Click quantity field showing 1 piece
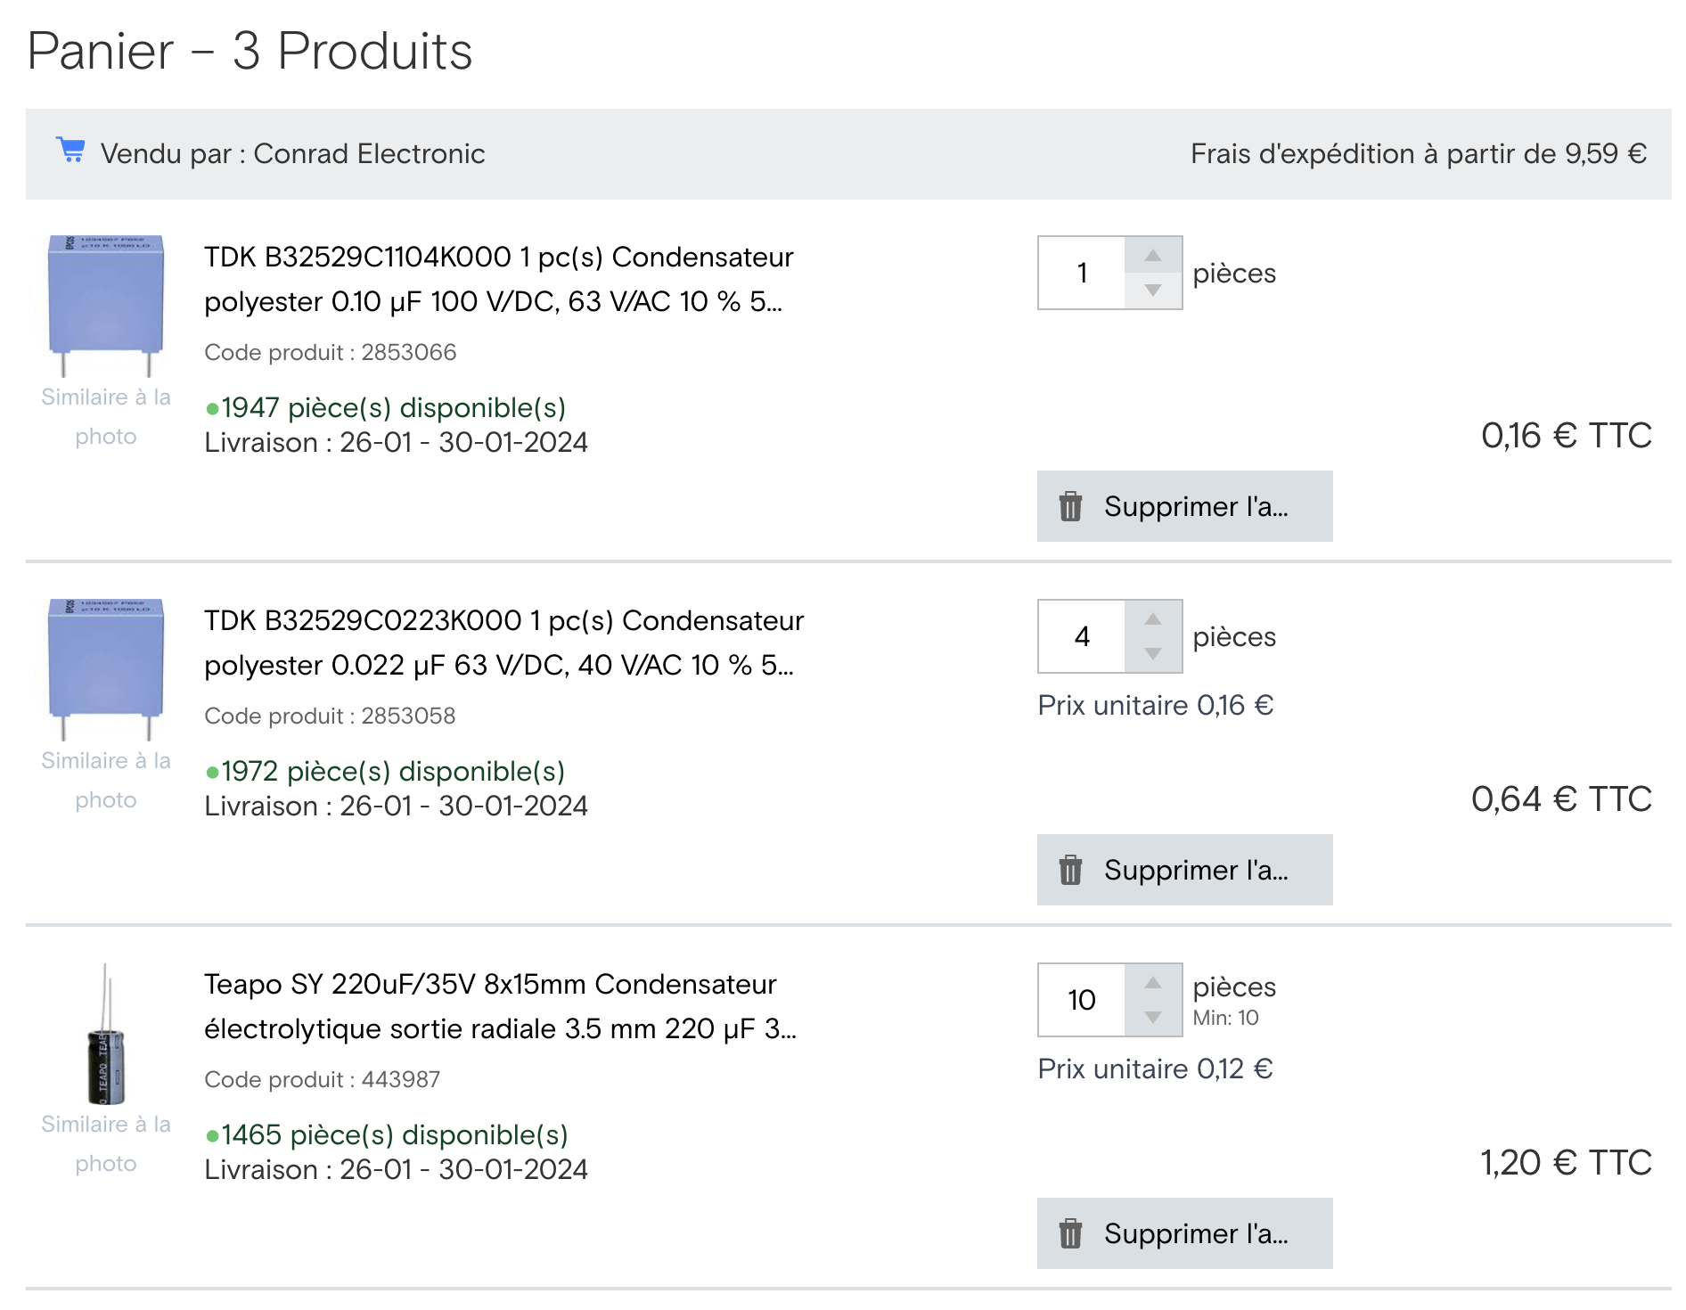This screenshot has width=1686, height=1310. click(x=1082, y=273)
